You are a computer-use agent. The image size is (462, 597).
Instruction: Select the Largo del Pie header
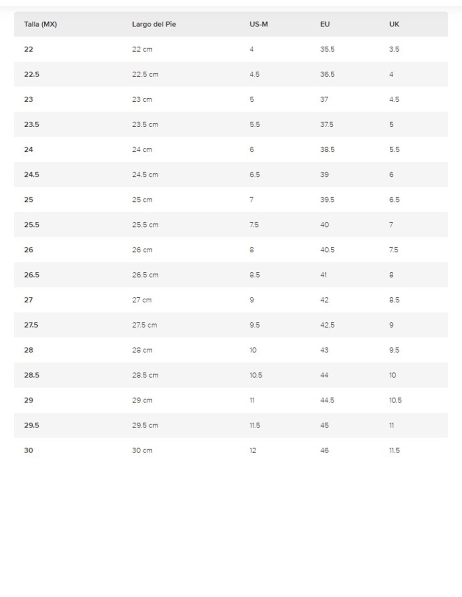154,24
